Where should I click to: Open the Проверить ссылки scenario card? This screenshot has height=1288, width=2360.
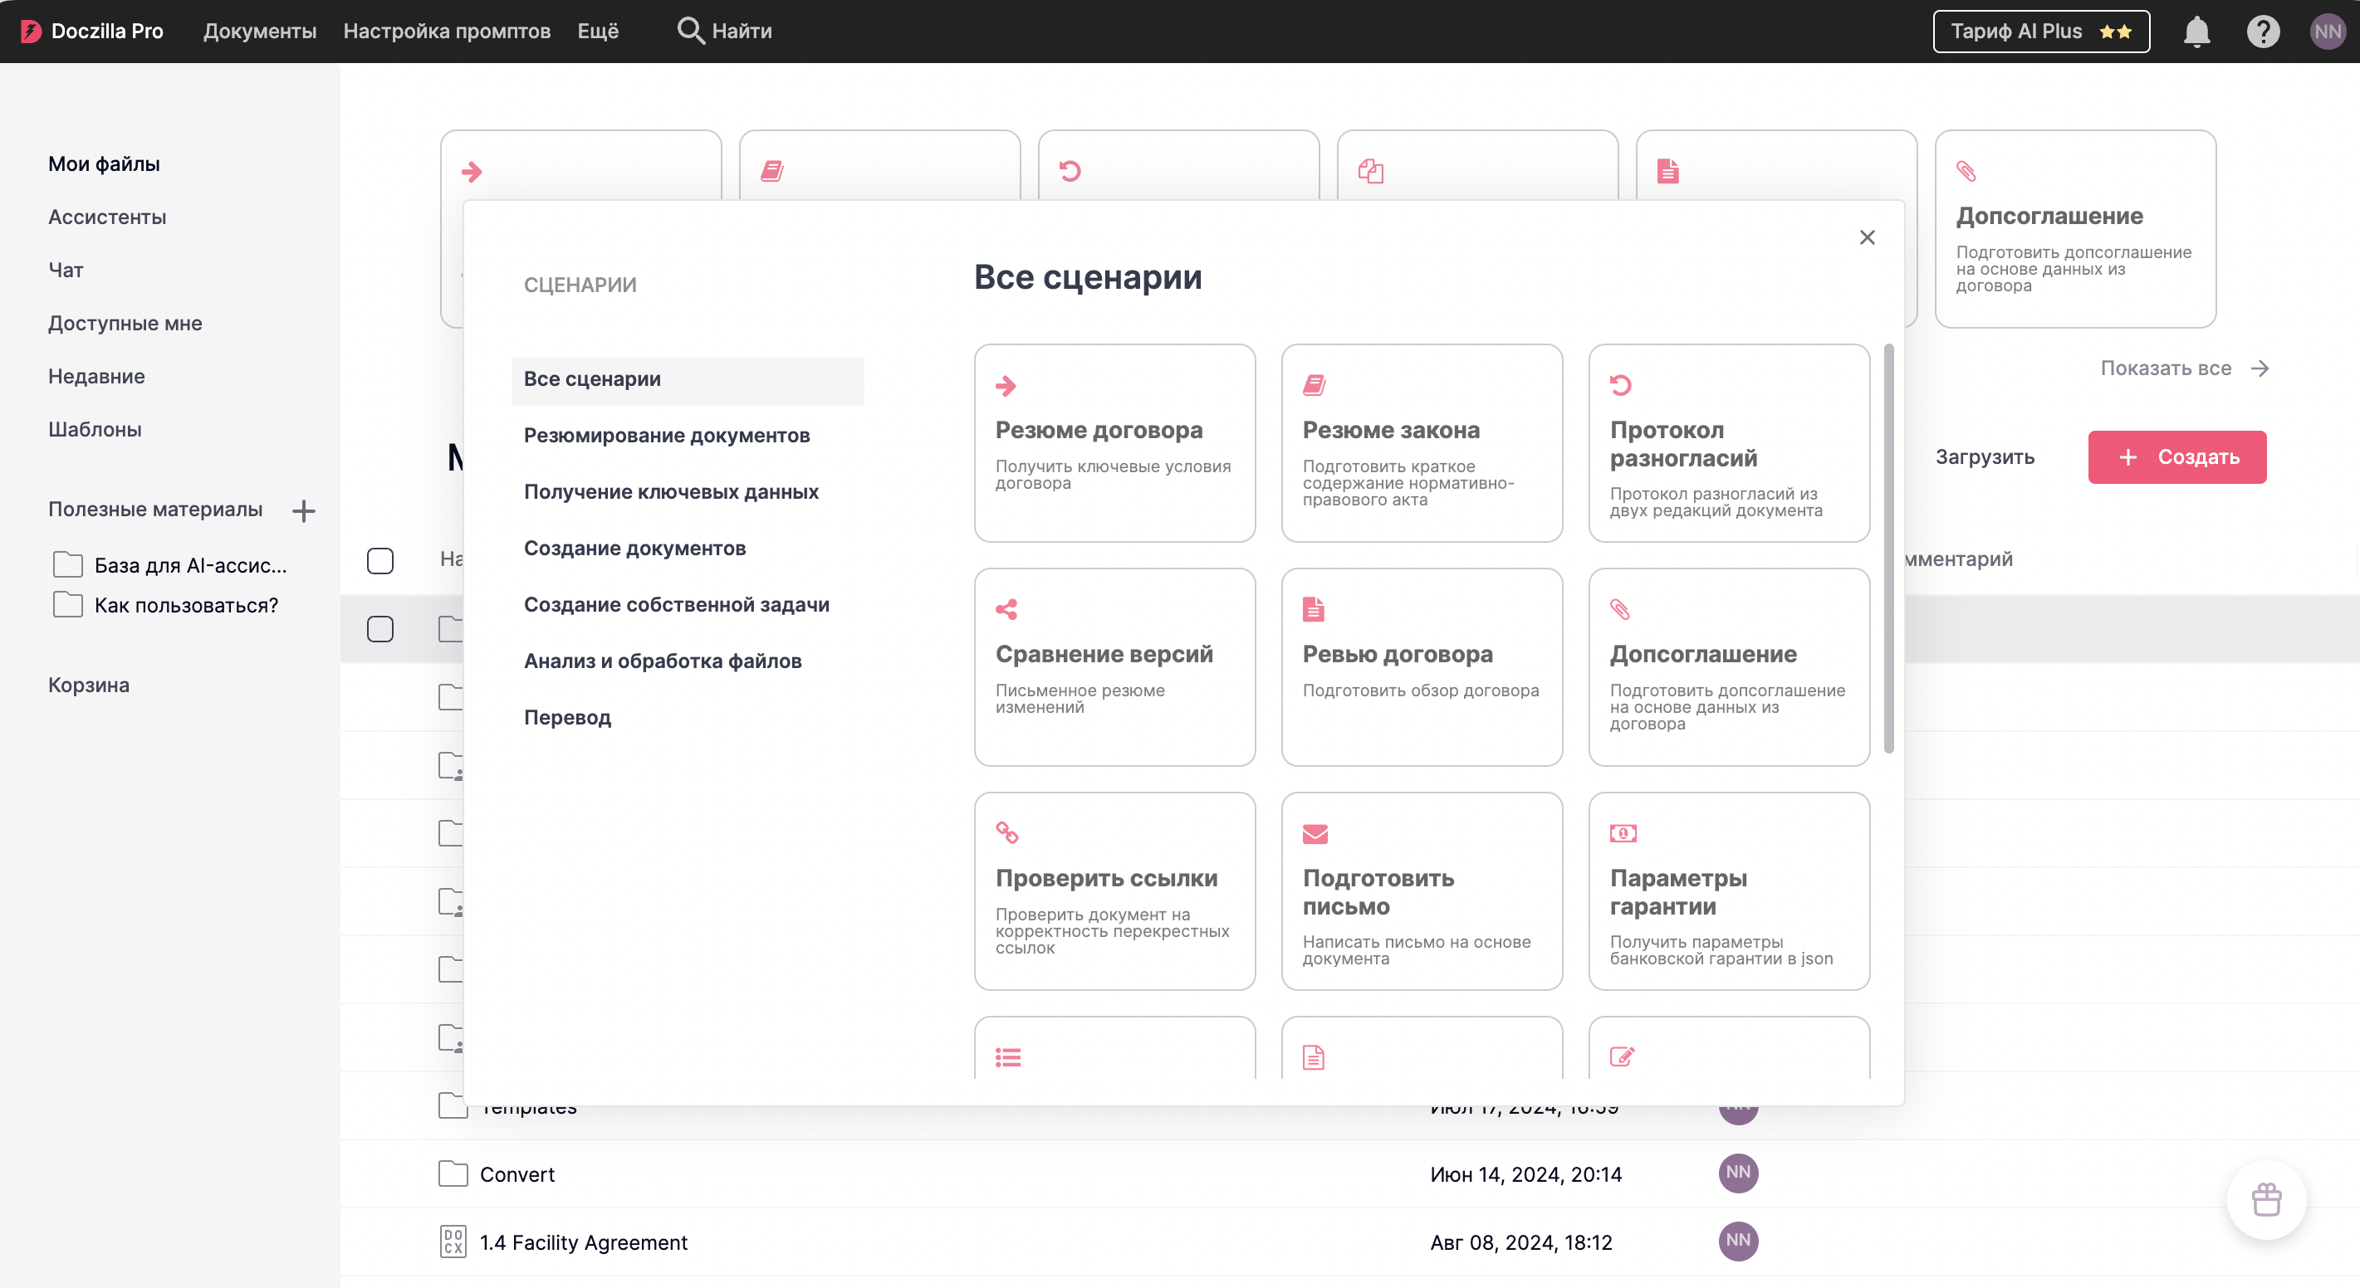coord(1114,890)
